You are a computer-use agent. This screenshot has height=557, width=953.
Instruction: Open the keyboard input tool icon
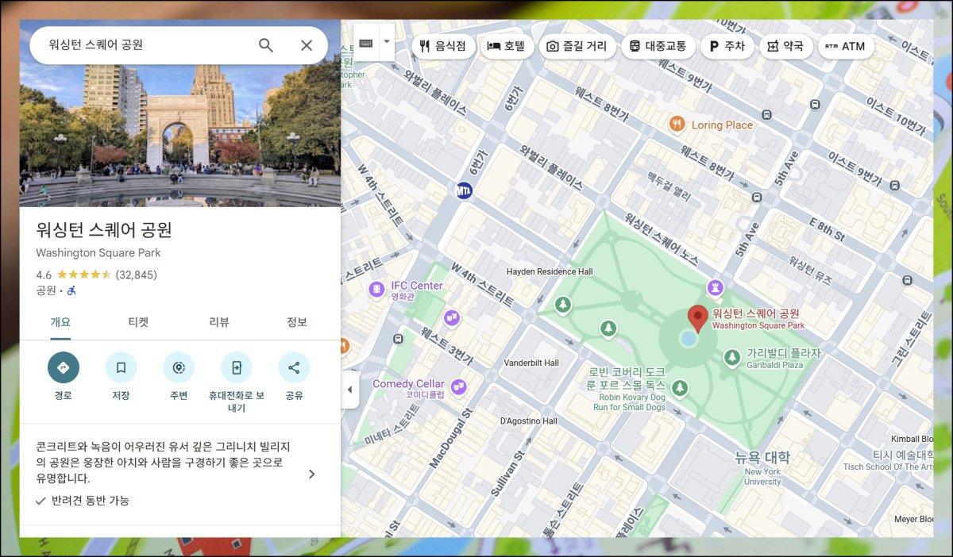[x=365, y=43]
